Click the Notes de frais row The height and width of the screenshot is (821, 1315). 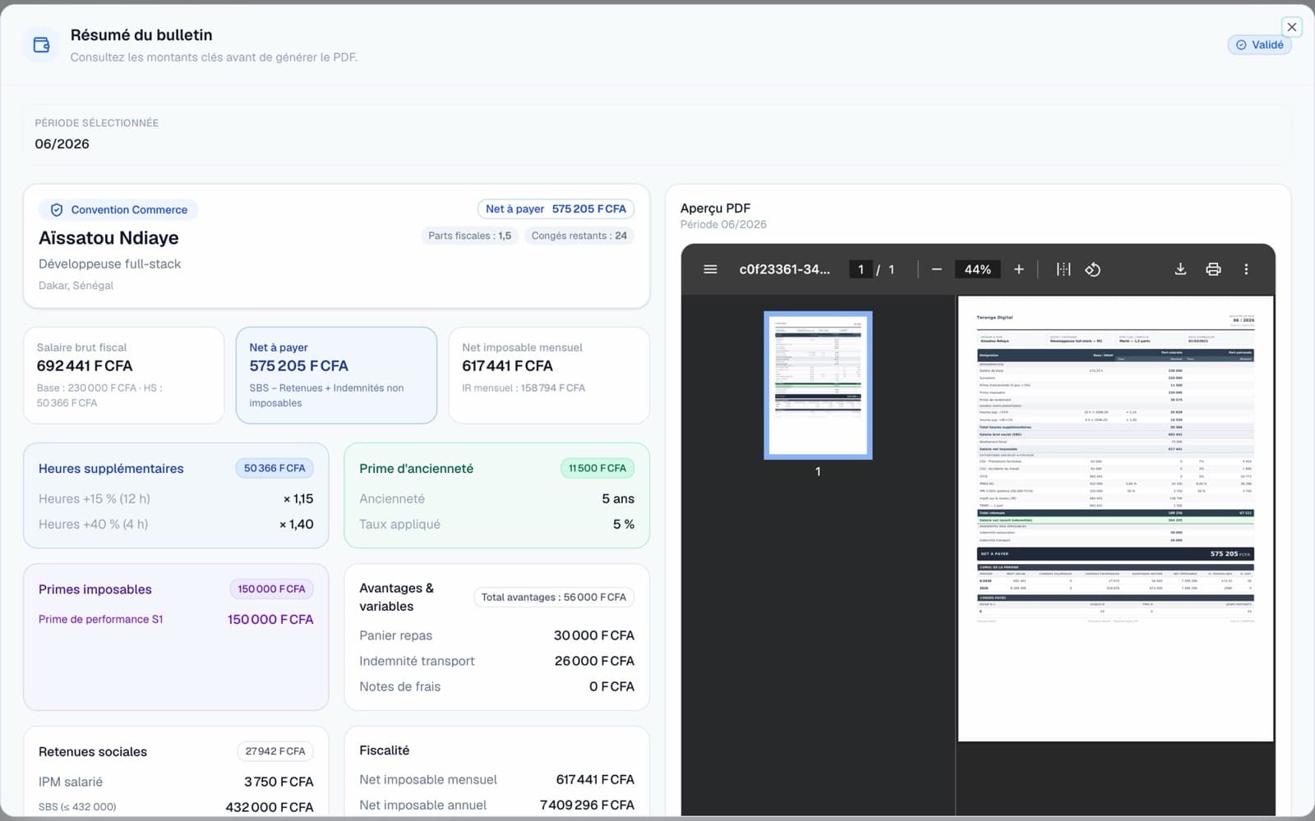496,686
